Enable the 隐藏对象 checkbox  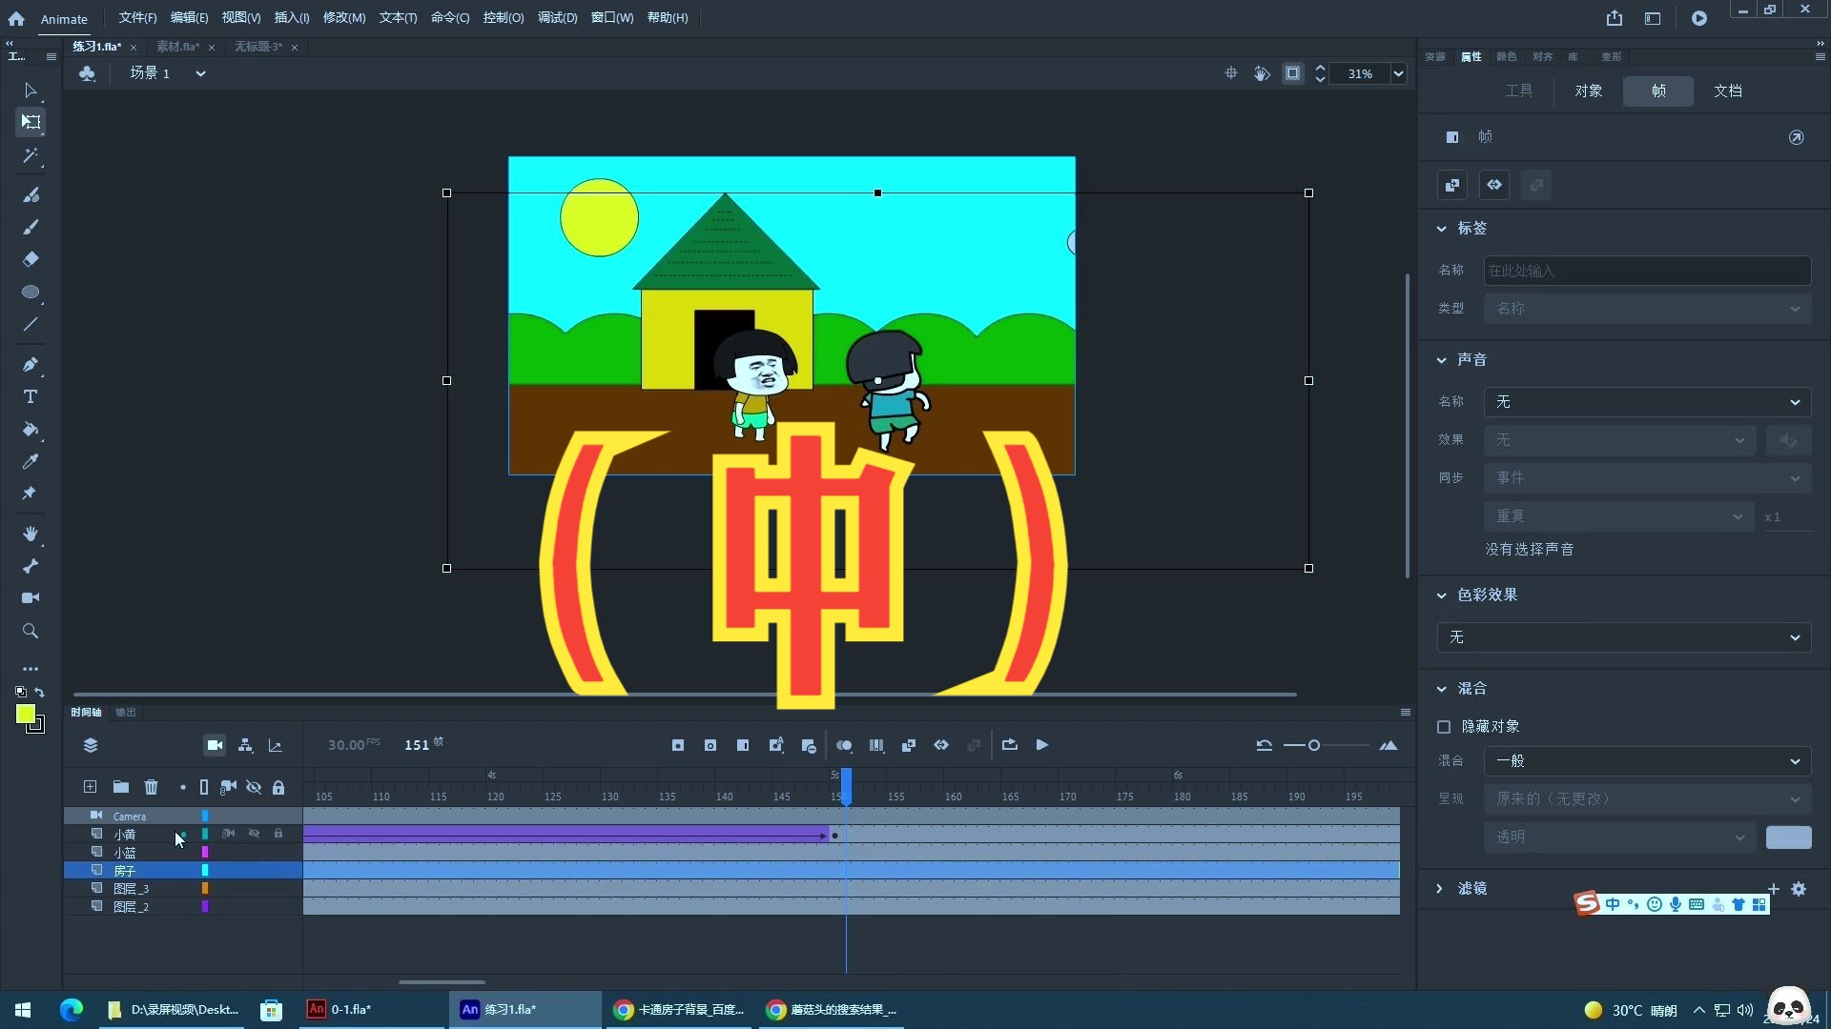pos(1444,727)
